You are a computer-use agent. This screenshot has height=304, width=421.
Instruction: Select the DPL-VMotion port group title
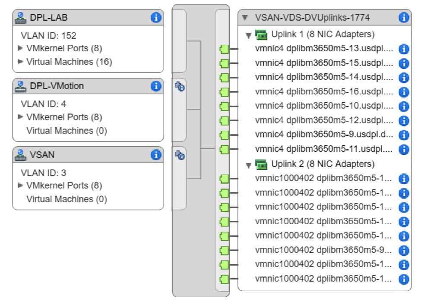tap(57, 86)
